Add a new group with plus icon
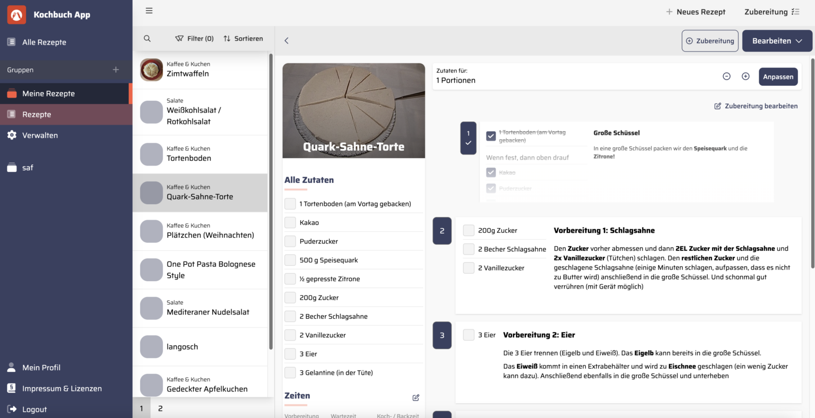Screen dimensions: 815x418 pyautogui.click(x=116, y=70)
